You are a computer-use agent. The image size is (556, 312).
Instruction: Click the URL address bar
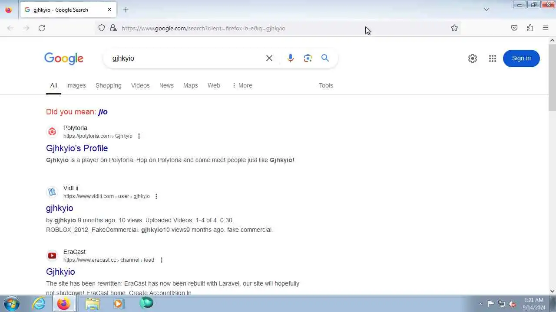[278, 28]
